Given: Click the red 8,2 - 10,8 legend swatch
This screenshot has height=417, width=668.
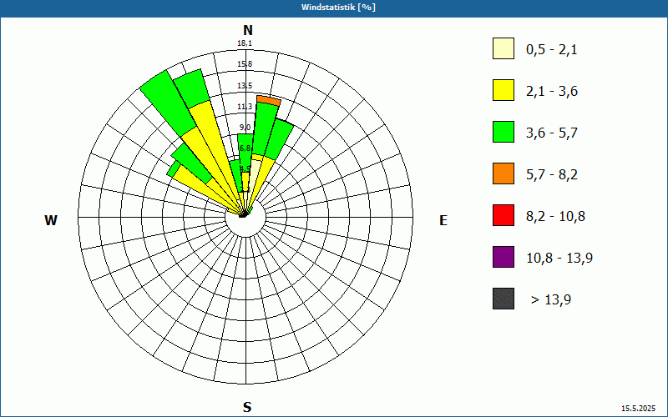Looking at the screenshot, I should (504, 215).
